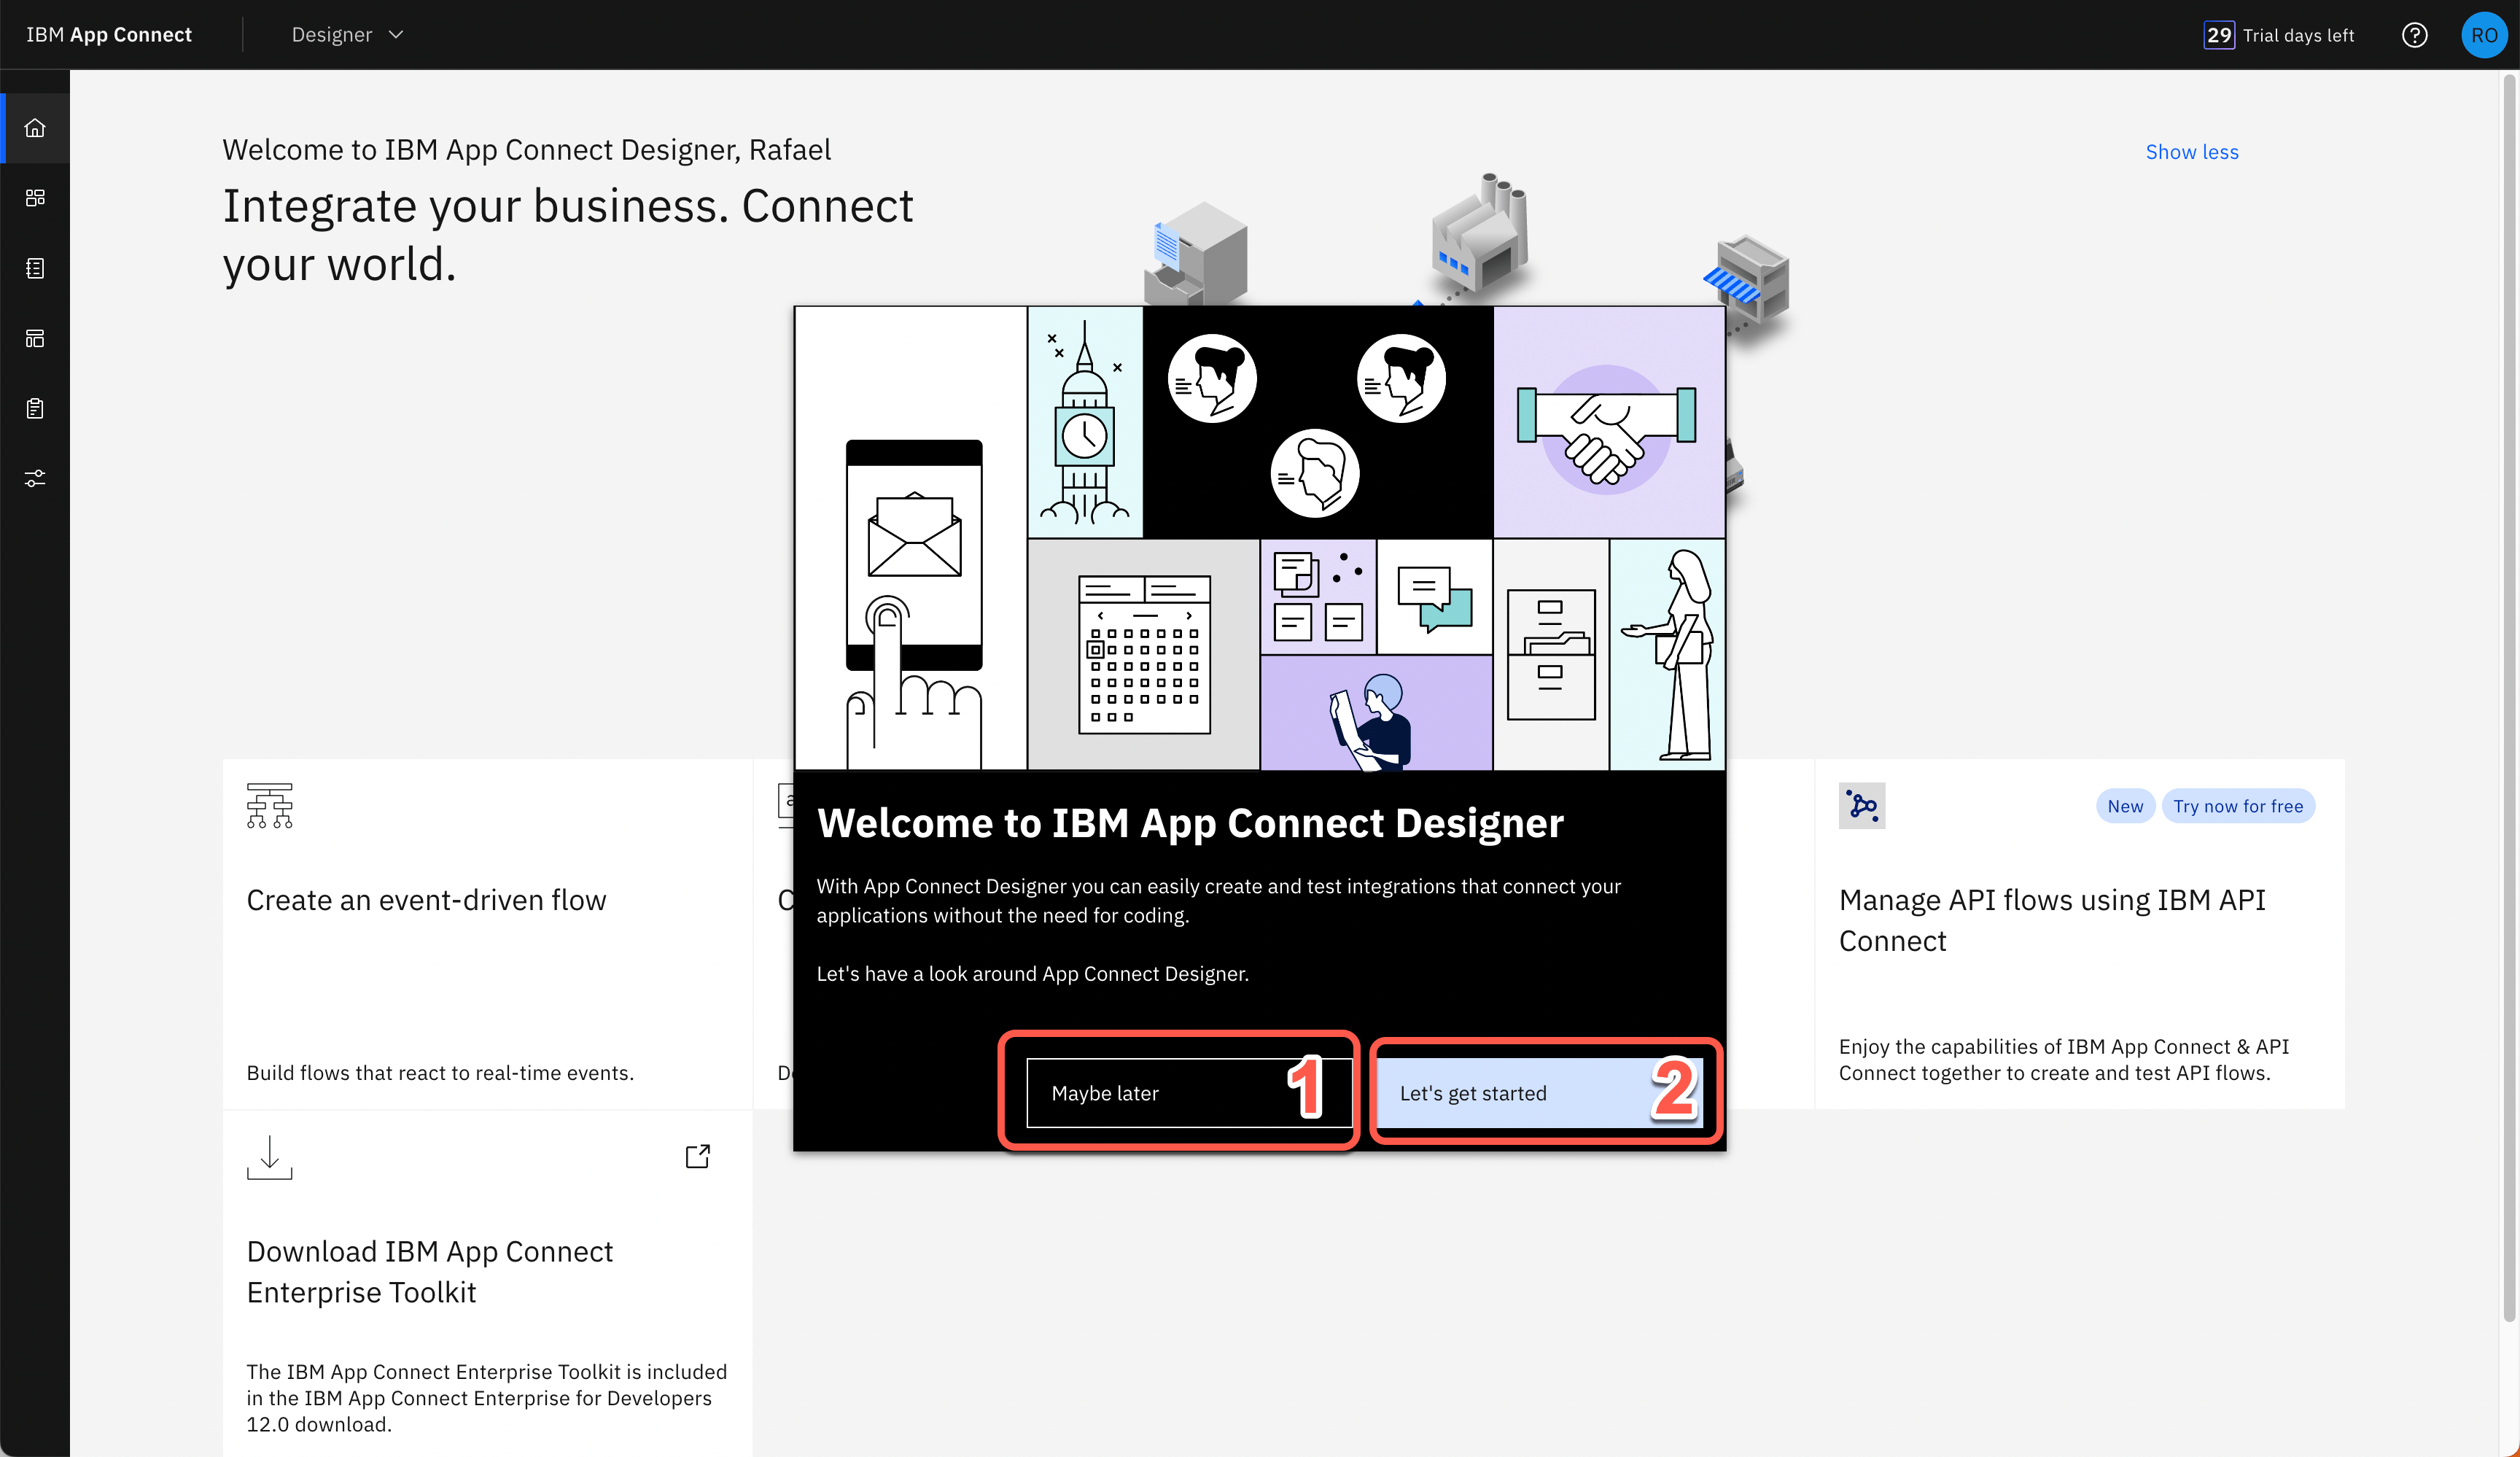Open the event-driven flow tree icon
Screen dimensions: 2520x1457
(269, 805)
